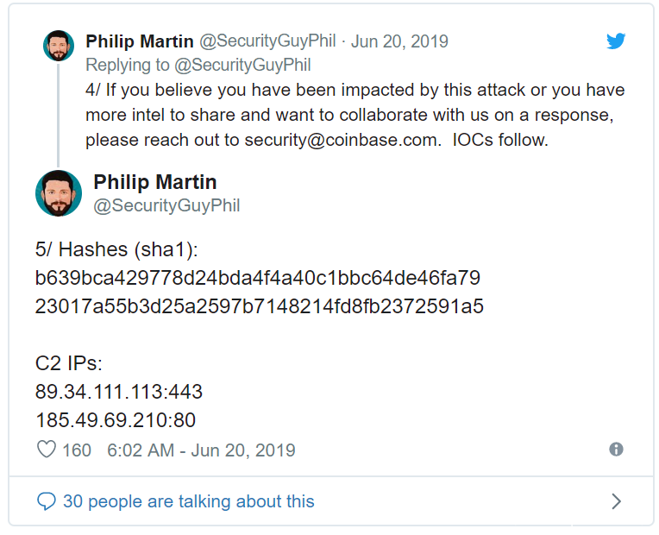Click small Philip Martin avatar in reply
Screen dimensions: 659x535
[x=59, y=45]
